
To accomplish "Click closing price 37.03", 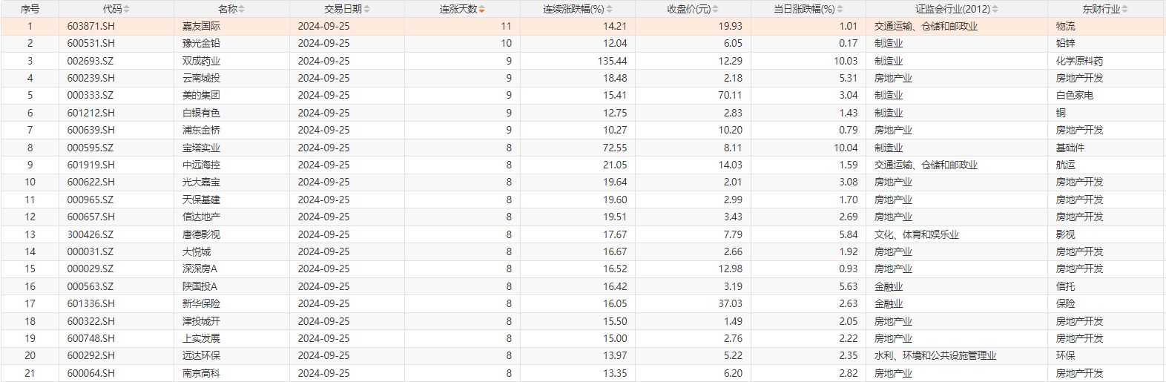I will tap(730, 303).
